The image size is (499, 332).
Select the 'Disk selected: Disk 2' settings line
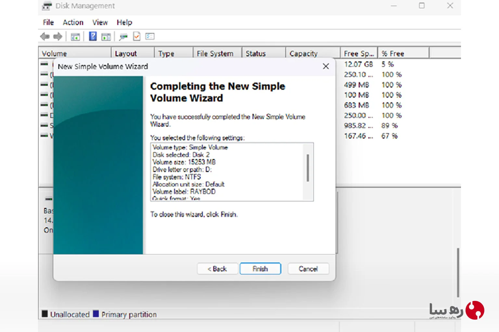click(181, 155)
